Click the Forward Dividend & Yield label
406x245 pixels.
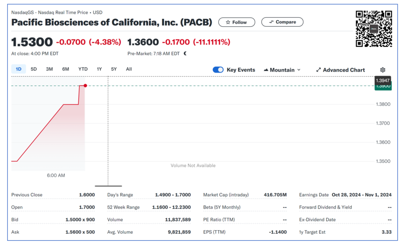coord(326,207)
